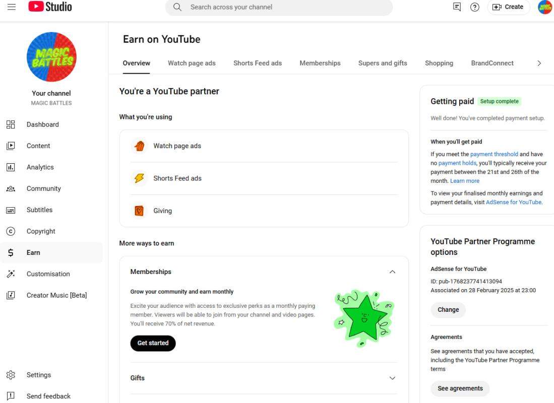Click the See agreements button
554x403 pixels.
point(460,388)
